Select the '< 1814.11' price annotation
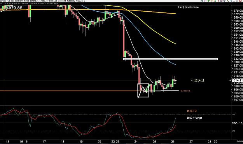 (x=198, y=80)
